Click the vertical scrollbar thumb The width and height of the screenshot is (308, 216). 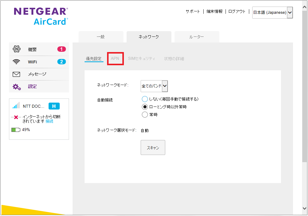(x=304, y=86)
